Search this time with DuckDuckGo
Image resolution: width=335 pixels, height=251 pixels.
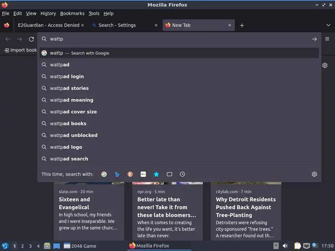point(130,174)
